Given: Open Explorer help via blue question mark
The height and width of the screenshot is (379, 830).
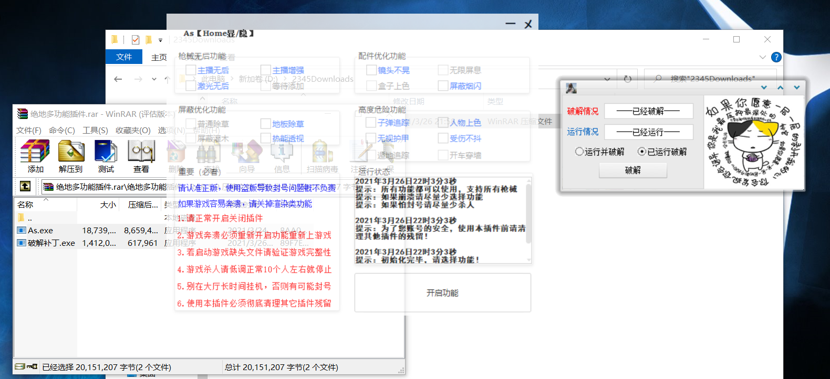Looking at the screenshot, I should [776, 57].
